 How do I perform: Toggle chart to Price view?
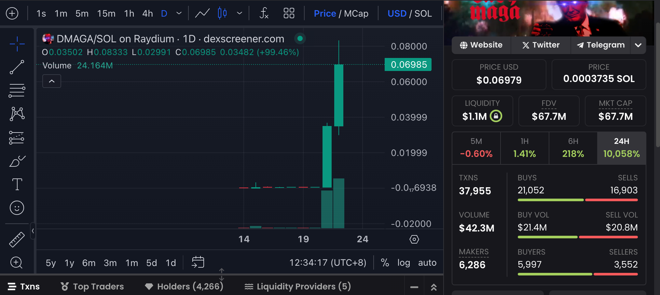click(x=325, y=13)
